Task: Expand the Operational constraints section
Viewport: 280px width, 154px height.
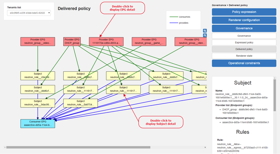Action: 244,63
